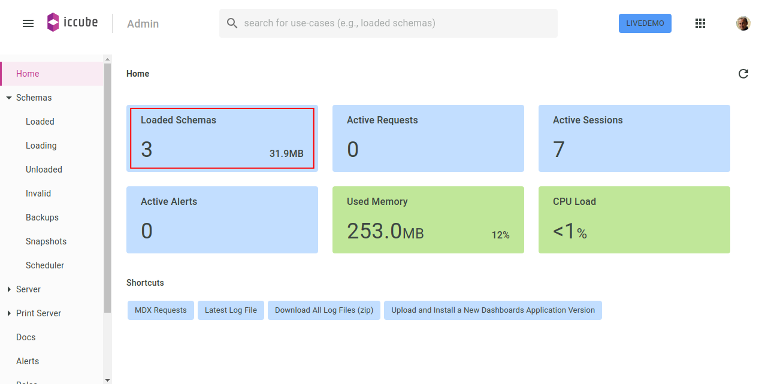Click the search magnifier icon

(x=232, y=23)
